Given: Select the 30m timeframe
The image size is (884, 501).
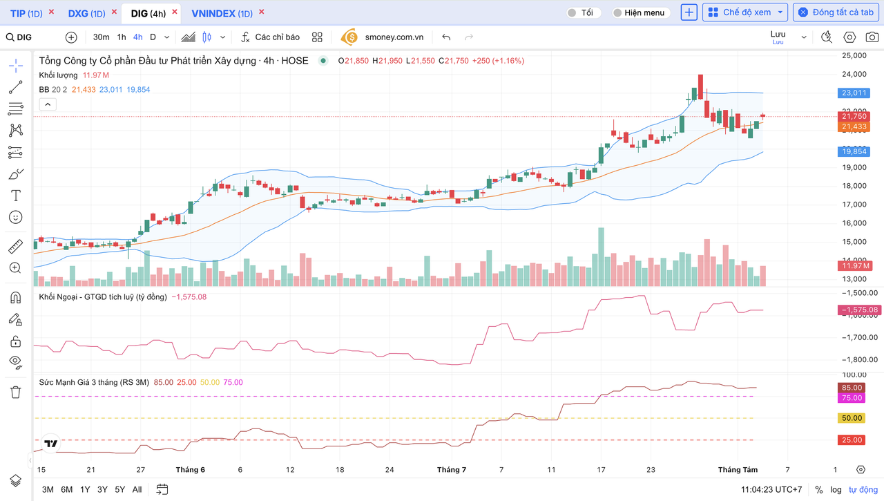Looking at the screenshot, I should (x=101, y=37).
